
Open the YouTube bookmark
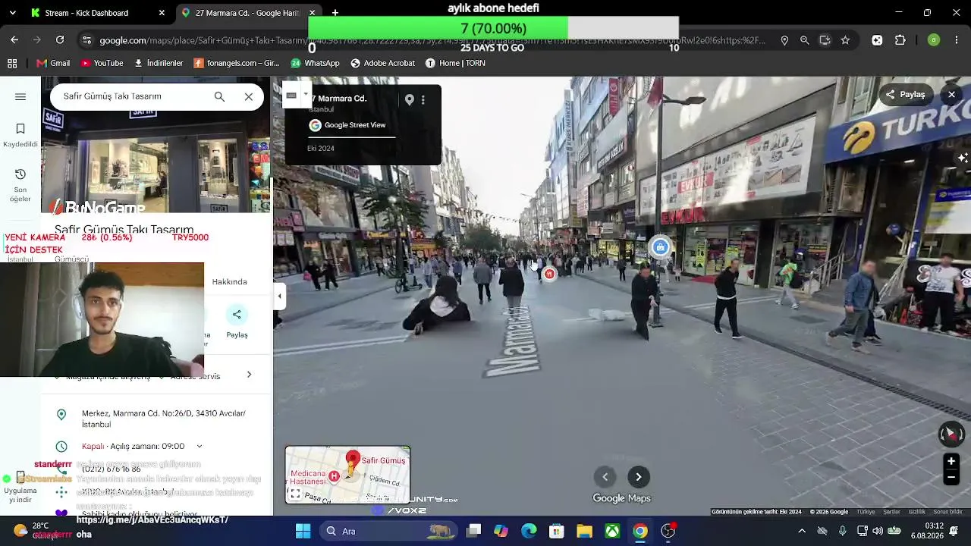(102, 63)
